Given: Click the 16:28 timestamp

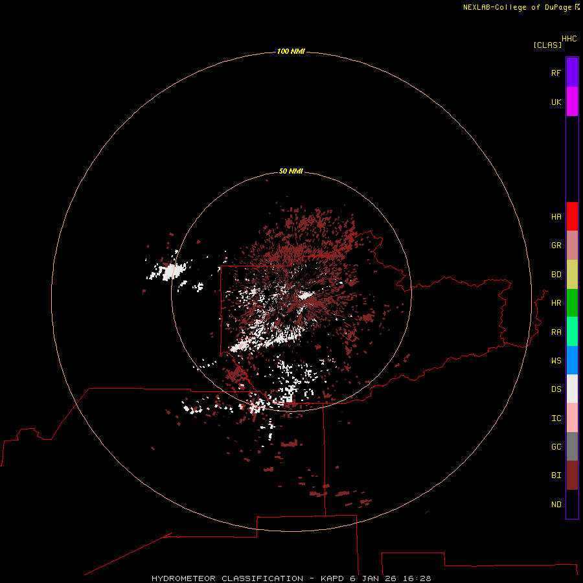Looking at the screenshot, I should pyautogui.click(x=417, y=578).
